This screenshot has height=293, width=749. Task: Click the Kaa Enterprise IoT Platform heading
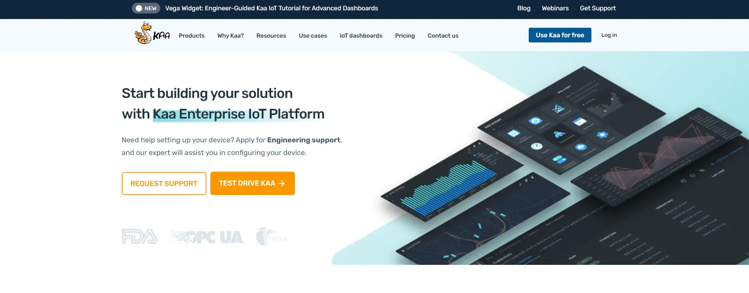coord(239,114)
